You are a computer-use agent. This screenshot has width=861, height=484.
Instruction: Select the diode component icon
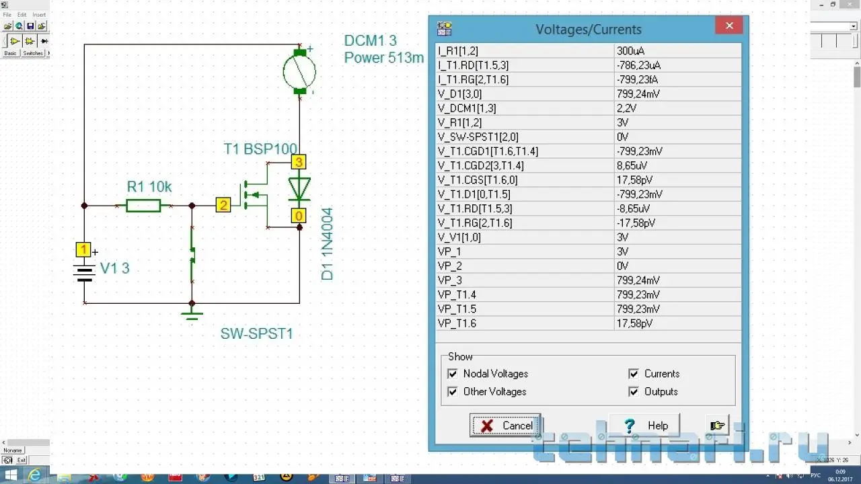pos(45,42)
